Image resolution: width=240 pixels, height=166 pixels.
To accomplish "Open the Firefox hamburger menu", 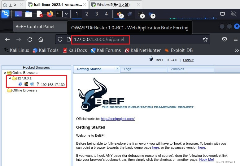I will pos(236,39).
